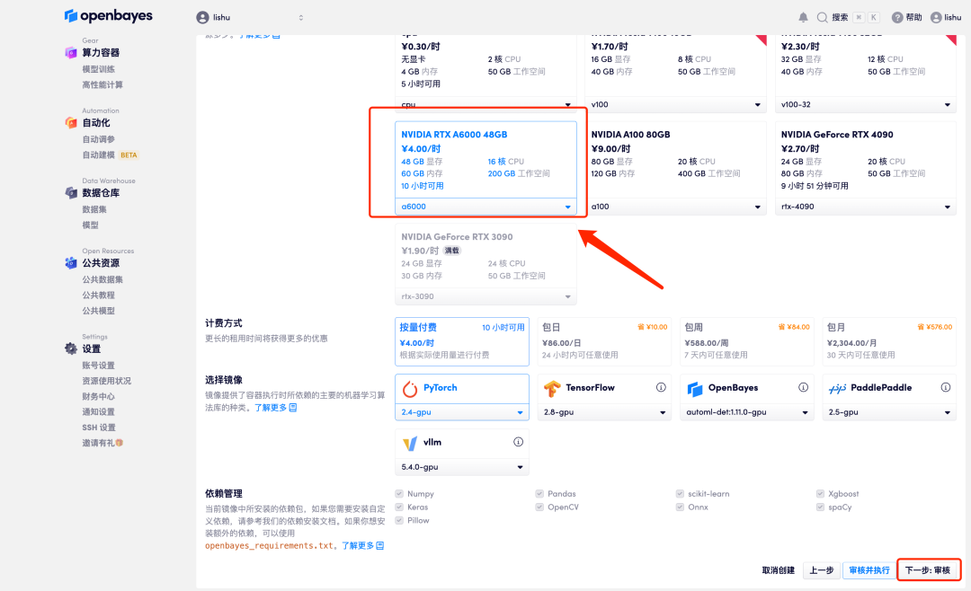Toggle the OpenCV checkbox
The width and height of the screenshot is (971, 591).
click(541, 507)
